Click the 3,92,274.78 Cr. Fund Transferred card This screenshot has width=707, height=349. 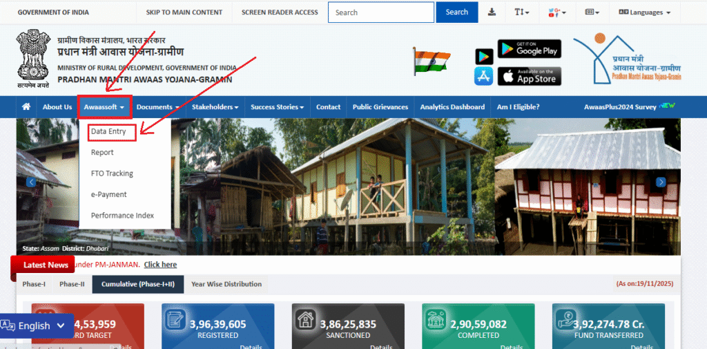tap(608, 326)
